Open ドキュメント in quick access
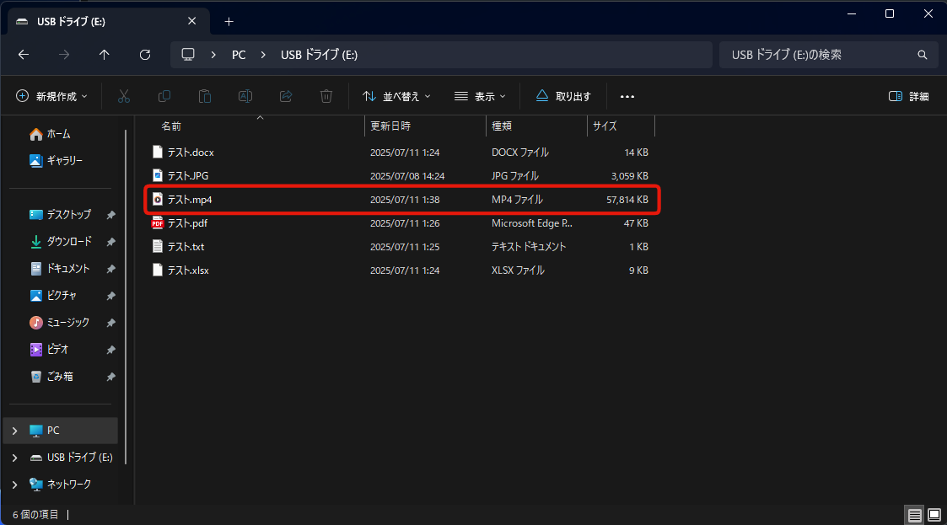 pos(59,269)
